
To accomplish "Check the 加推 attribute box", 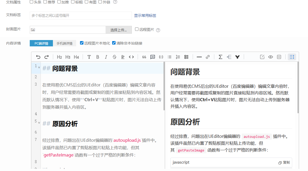I will pyautogui.click(x=59, y=2).
